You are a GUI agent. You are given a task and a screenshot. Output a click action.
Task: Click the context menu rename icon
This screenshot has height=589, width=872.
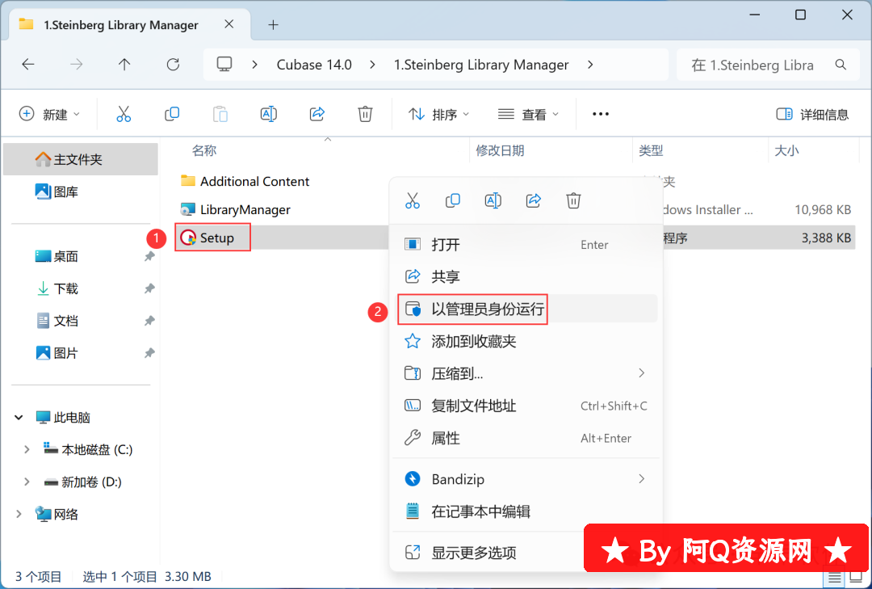(493, 200)
